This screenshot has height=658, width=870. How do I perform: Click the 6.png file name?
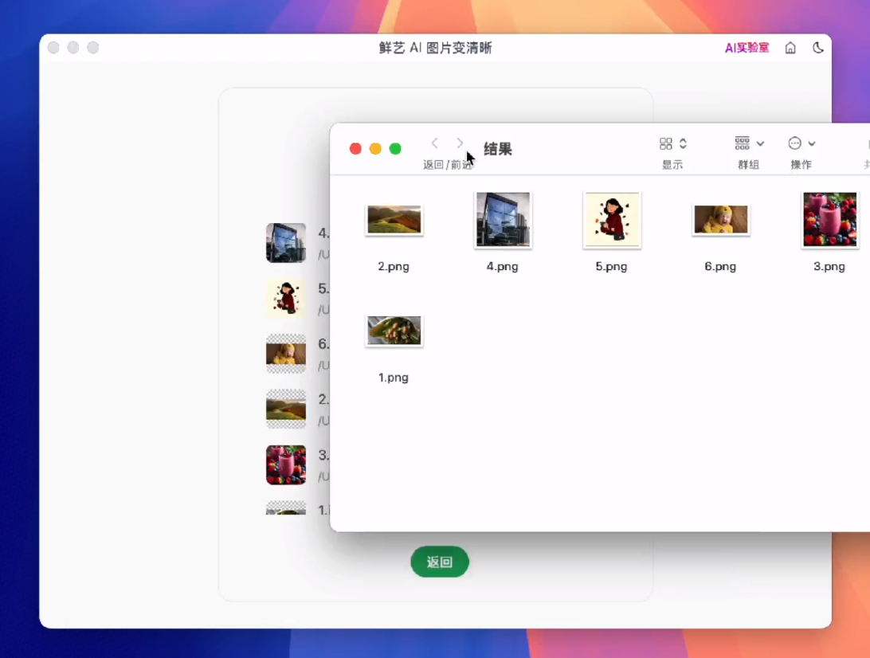tap(720, 266)
